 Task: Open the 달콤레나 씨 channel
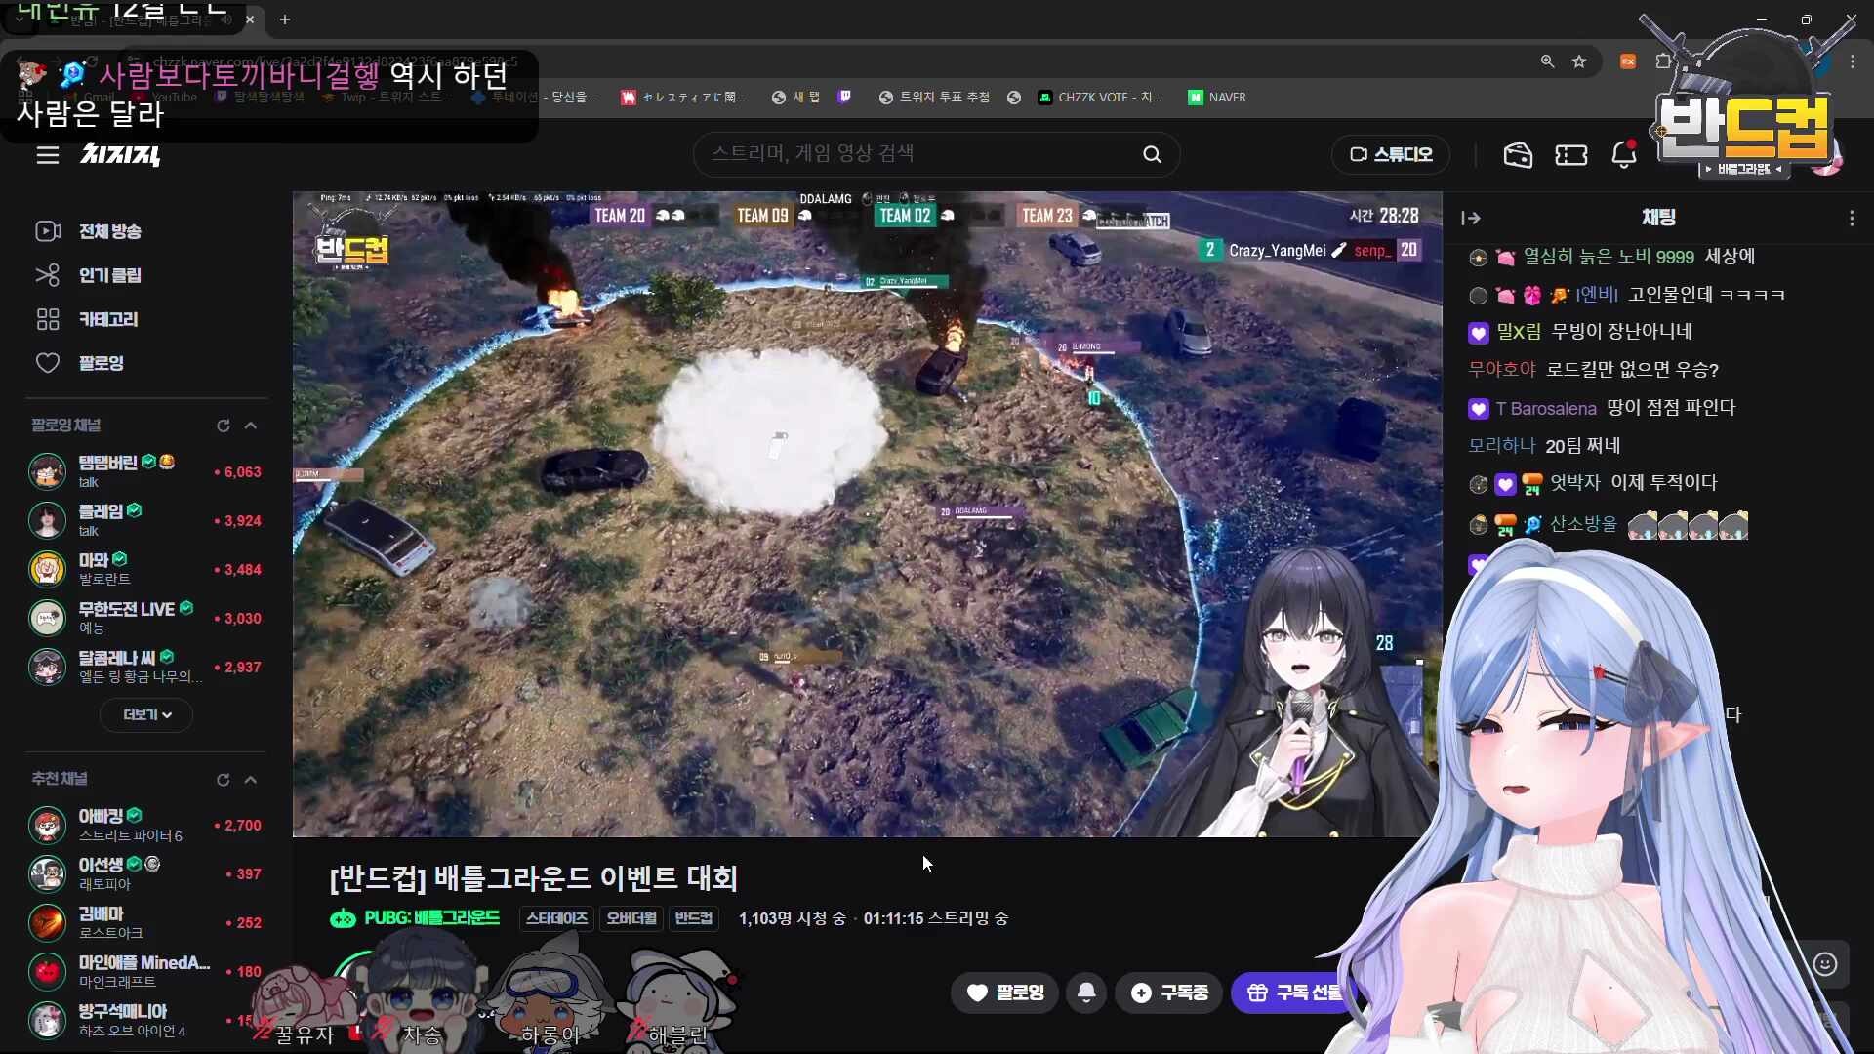click(x=146, y=667)
